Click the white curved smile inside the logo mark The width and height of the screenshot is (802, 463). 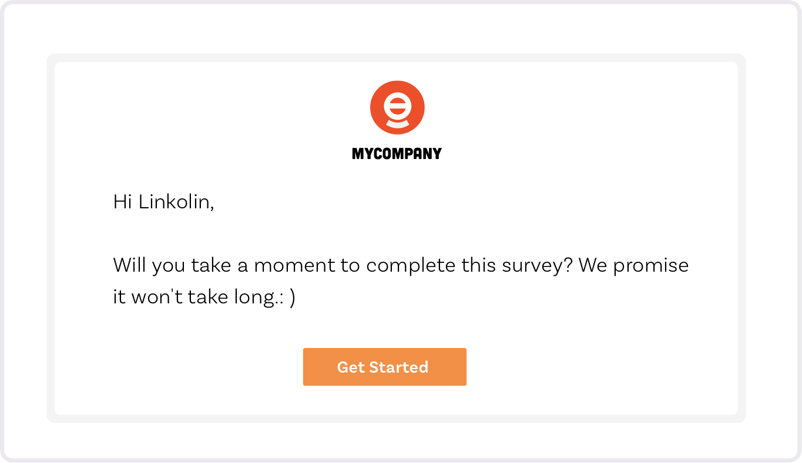pos(397,123)
